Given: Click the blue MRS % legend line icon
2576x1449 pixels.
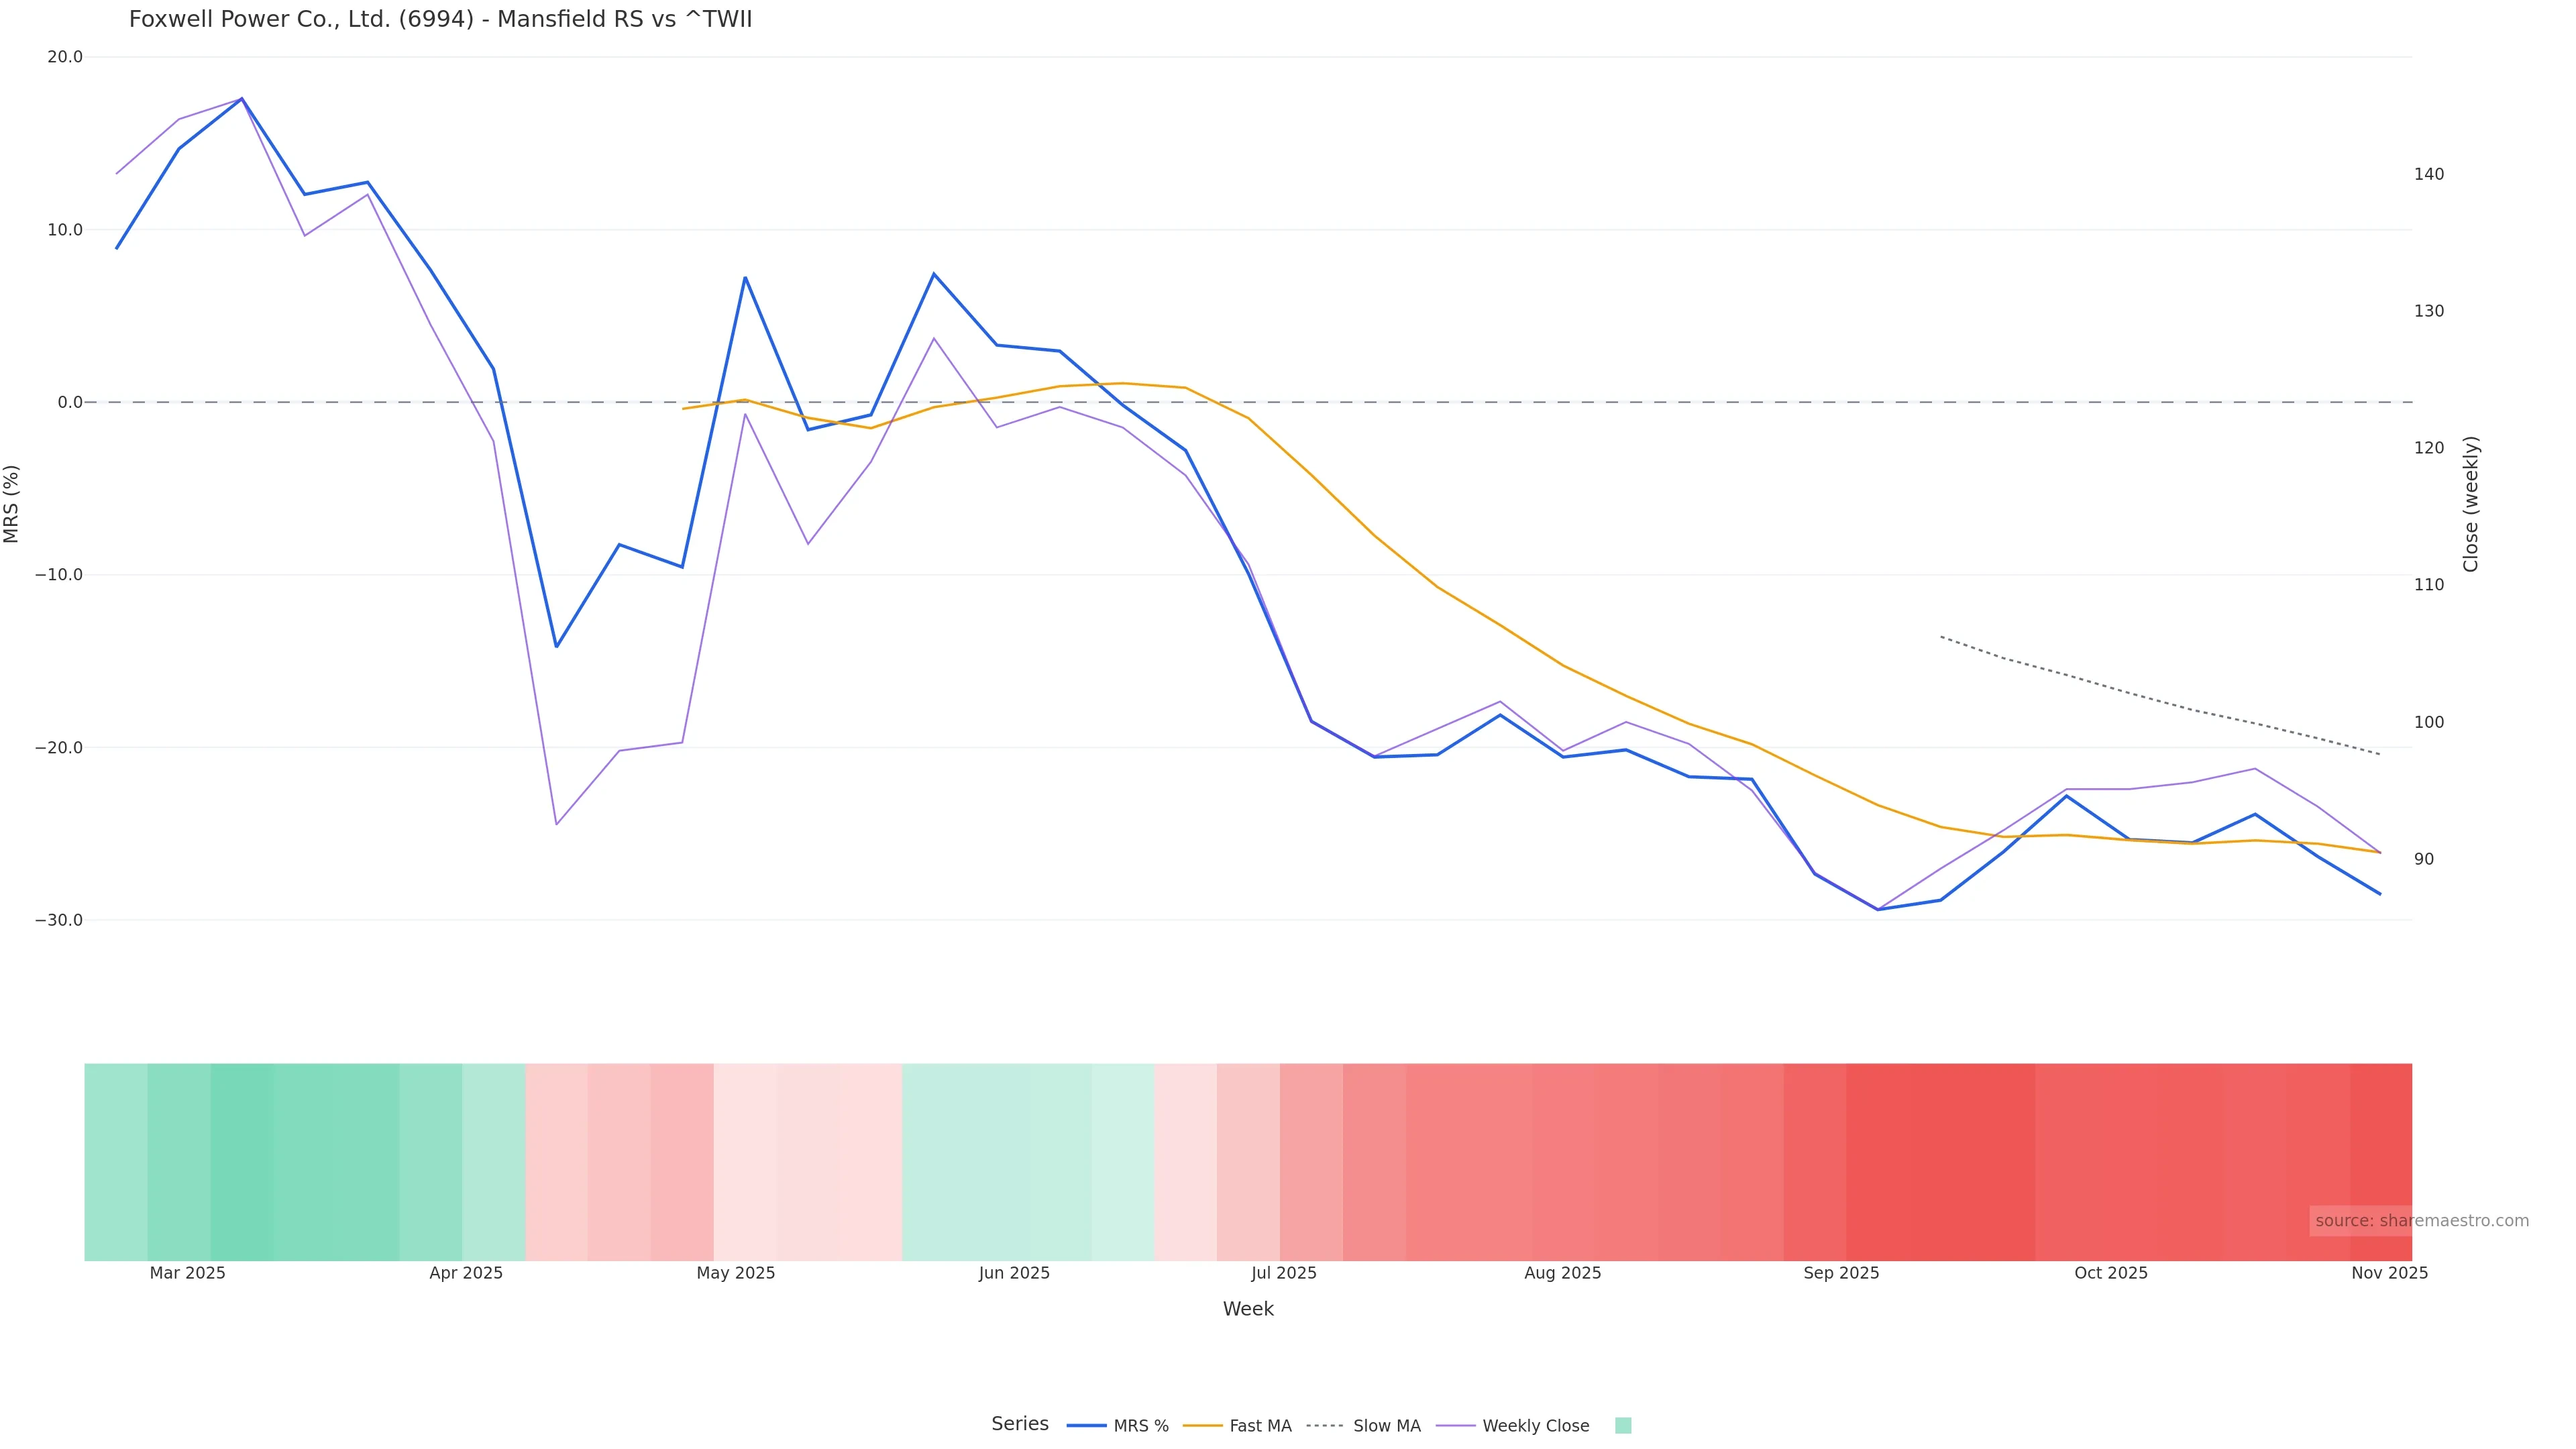Looking at the screenshot, I should [1087, 1426].
